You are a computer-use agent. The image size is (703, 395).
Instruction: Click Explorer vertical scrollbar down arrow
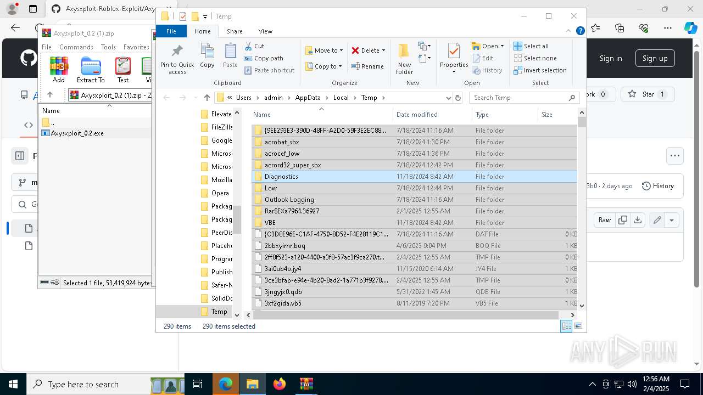point(582,306)
